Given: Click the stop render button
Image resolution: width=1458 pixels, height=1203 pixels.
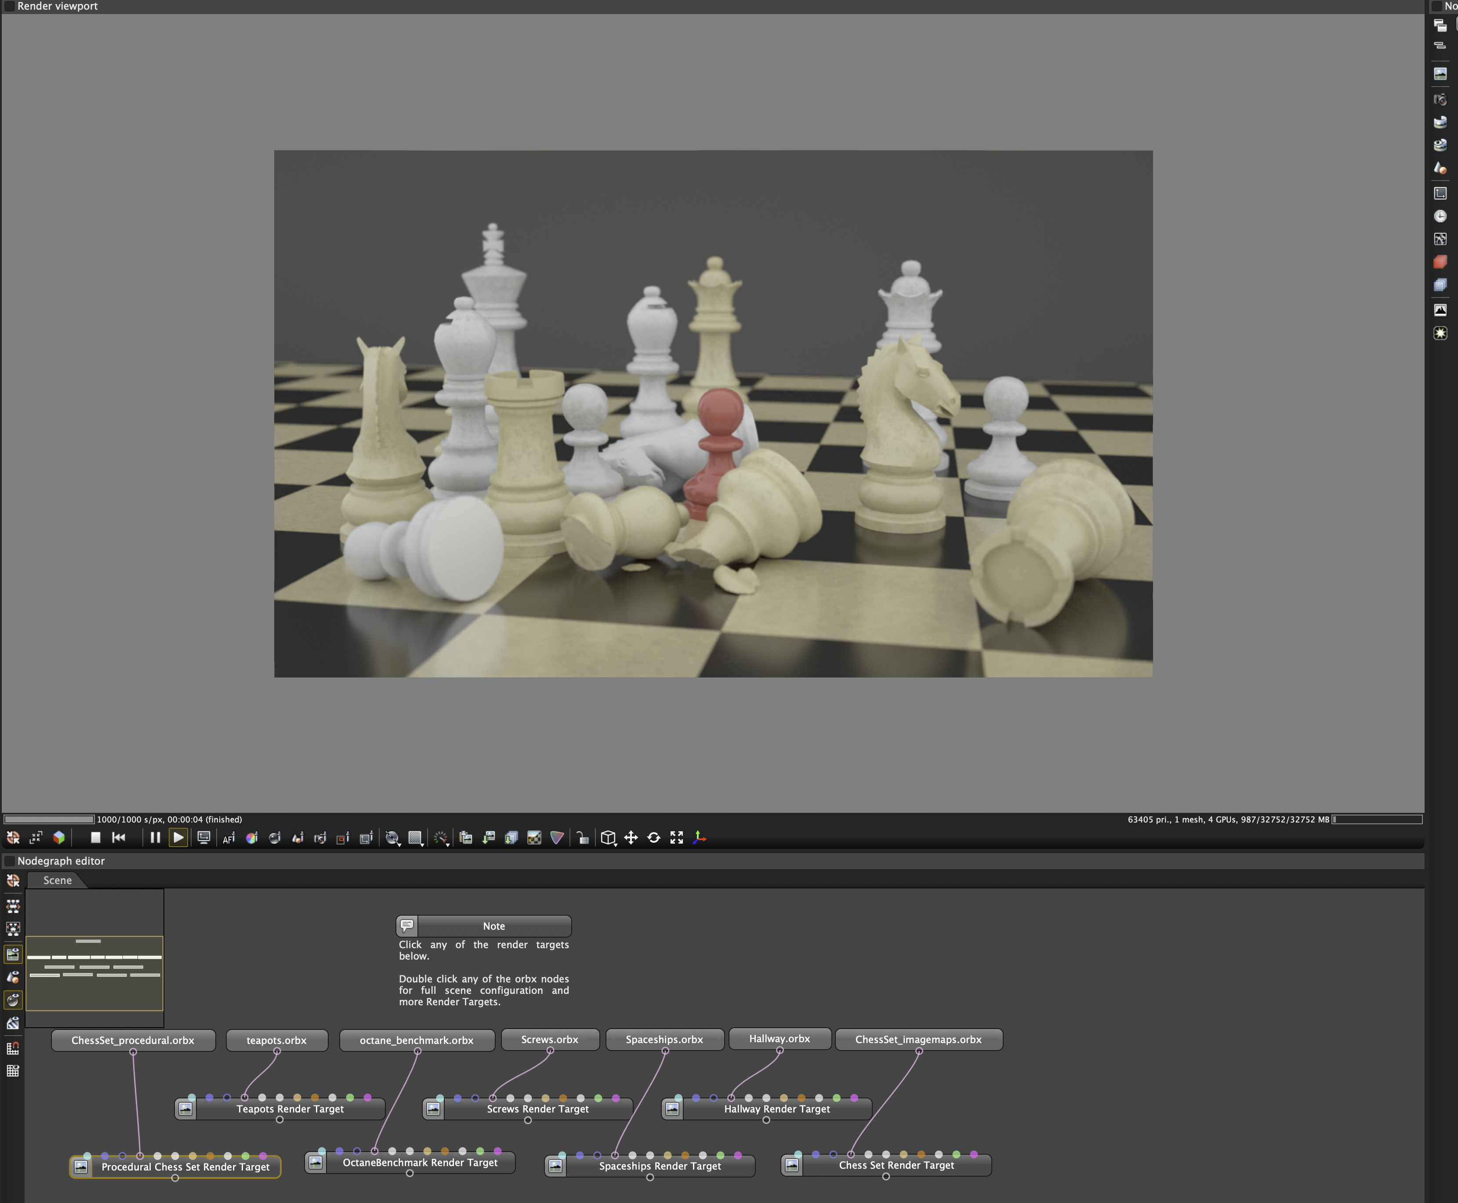Looking at the screenshot, I should tap(96, 838).
